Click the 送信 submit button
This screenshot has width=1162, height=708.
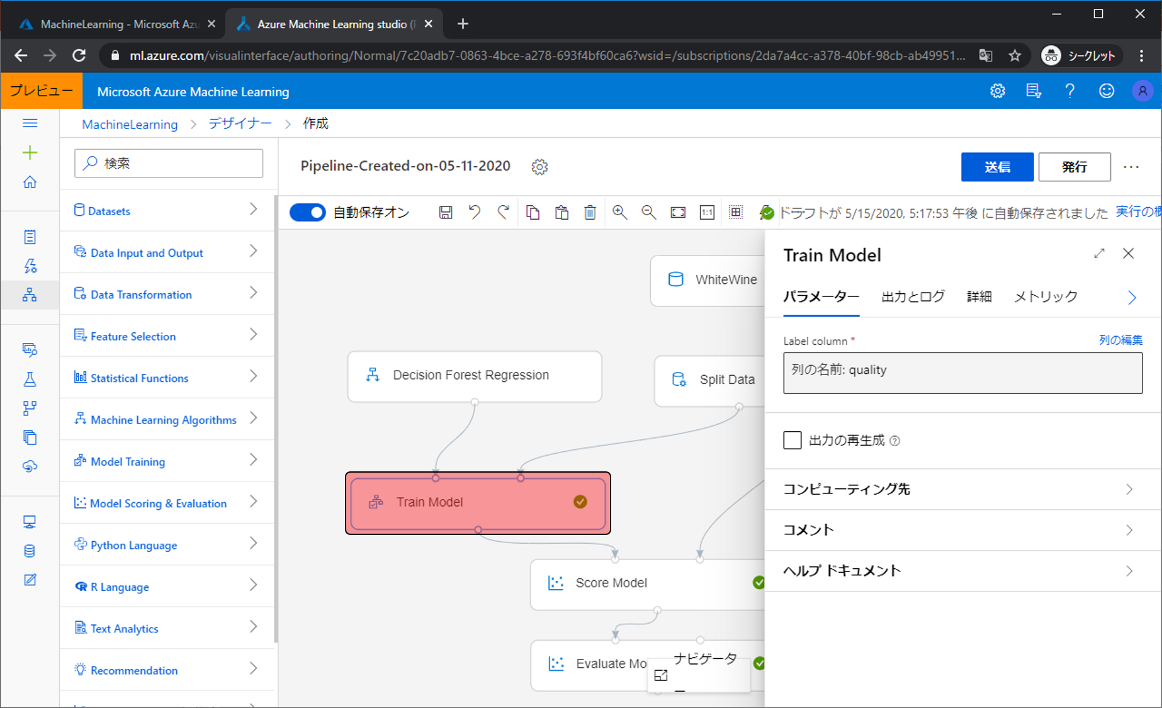[996, 167]
